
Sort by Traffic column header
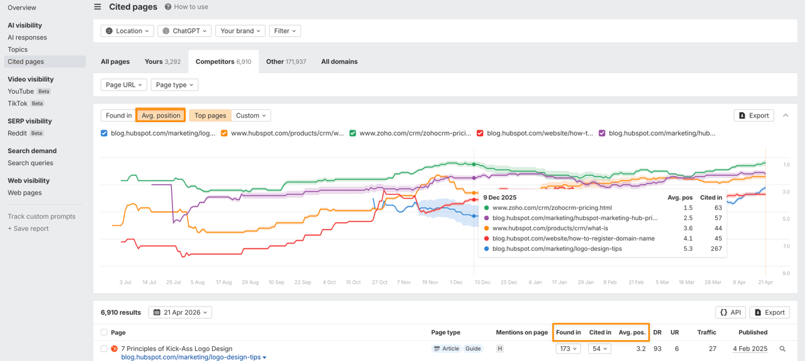(x=707, y=332)
